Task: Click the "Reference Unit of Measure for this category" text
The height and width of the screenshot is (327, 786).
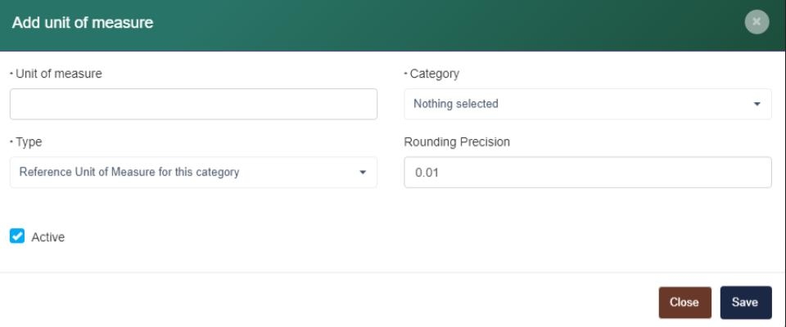Action: click(x=129, y=172)
